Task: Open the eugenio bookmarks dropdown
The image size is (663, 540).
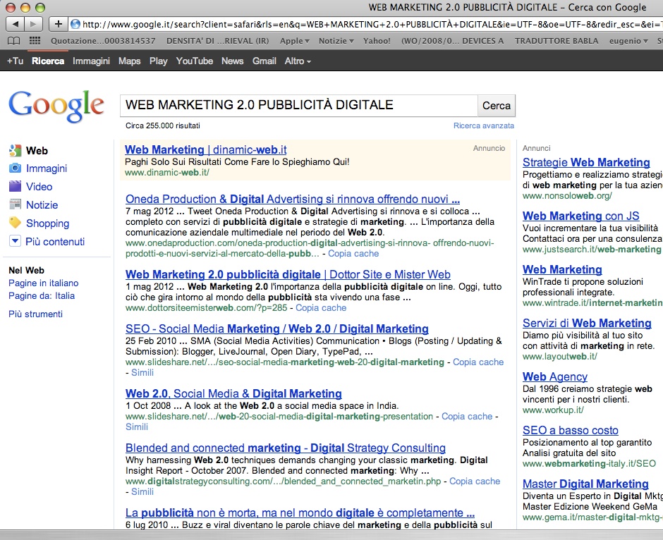Action: coord(628,41)
